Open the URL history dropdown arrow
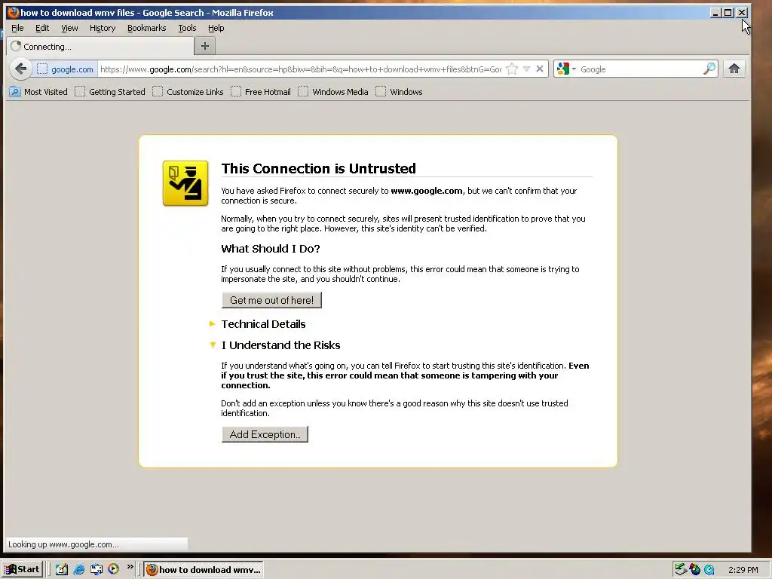The image size is (772, 579). (x=526, y=69)
